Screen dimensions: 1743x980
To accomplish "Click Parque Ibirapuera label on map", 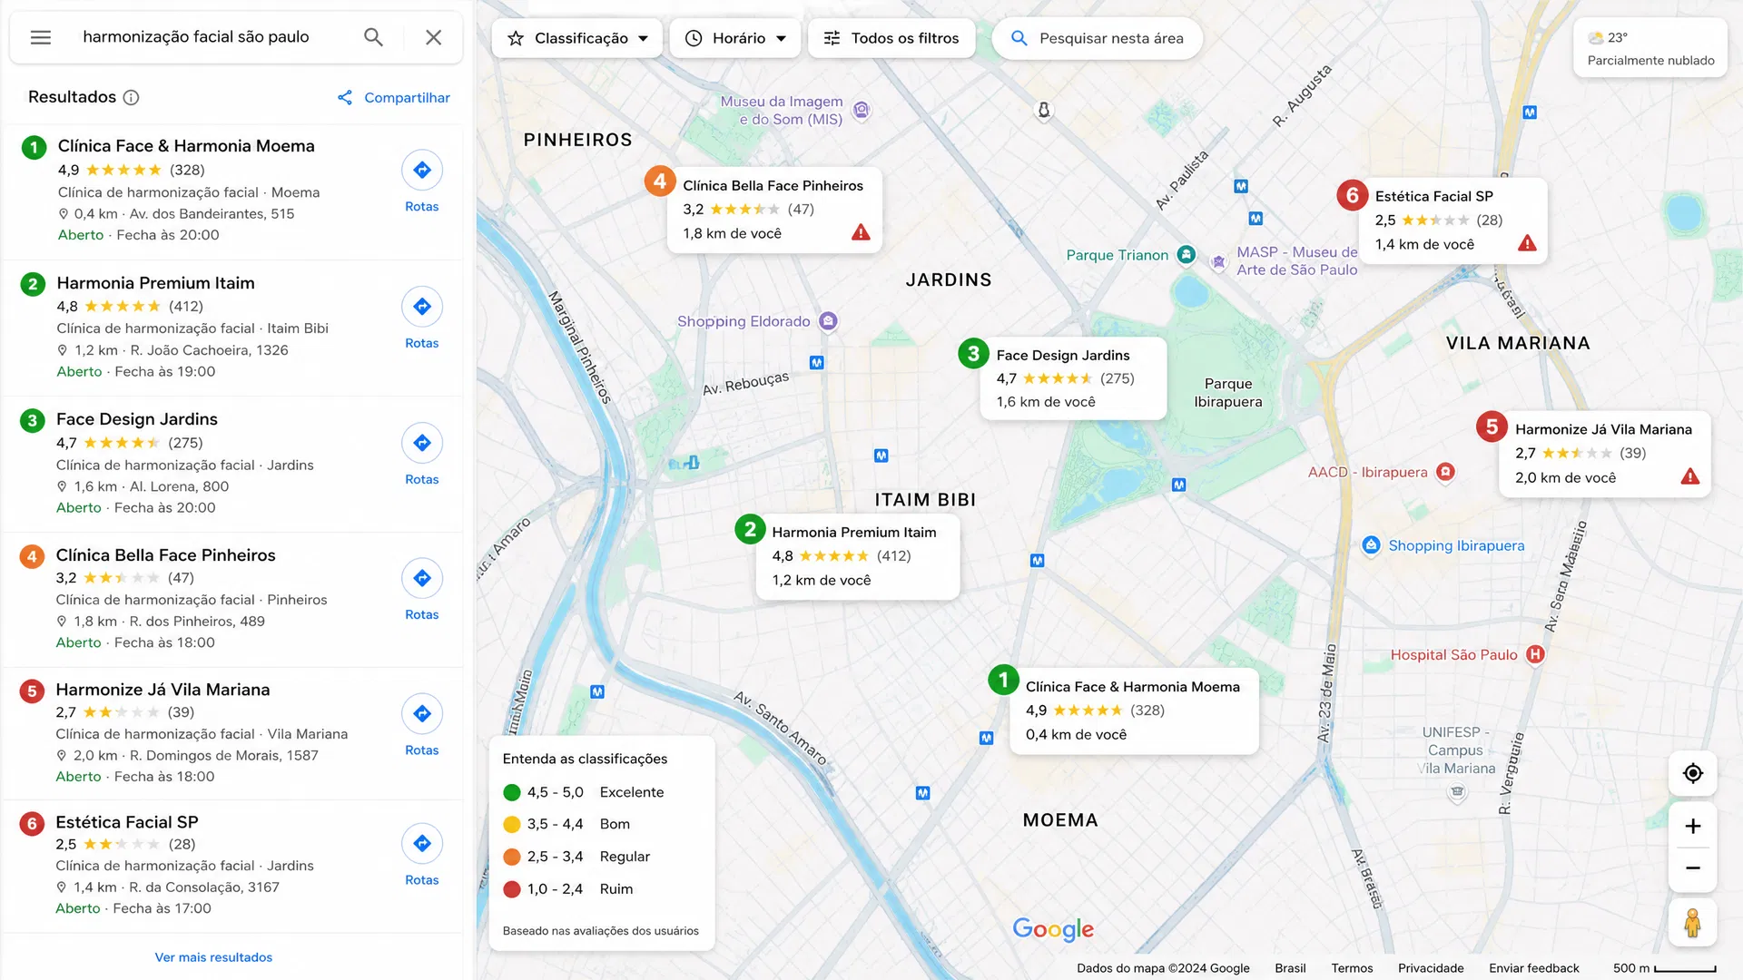I will [x=1227, y=393].
